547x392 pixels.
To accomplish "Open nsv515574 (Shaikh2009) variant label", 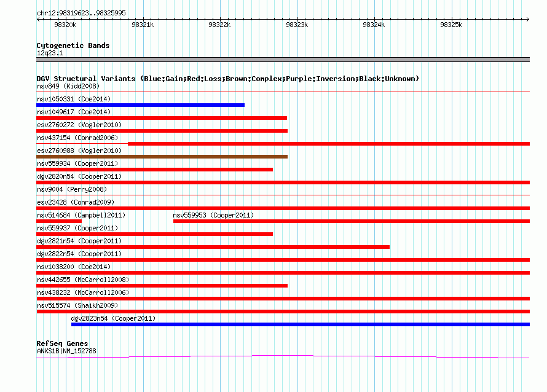I will click(x=77, y=305).
